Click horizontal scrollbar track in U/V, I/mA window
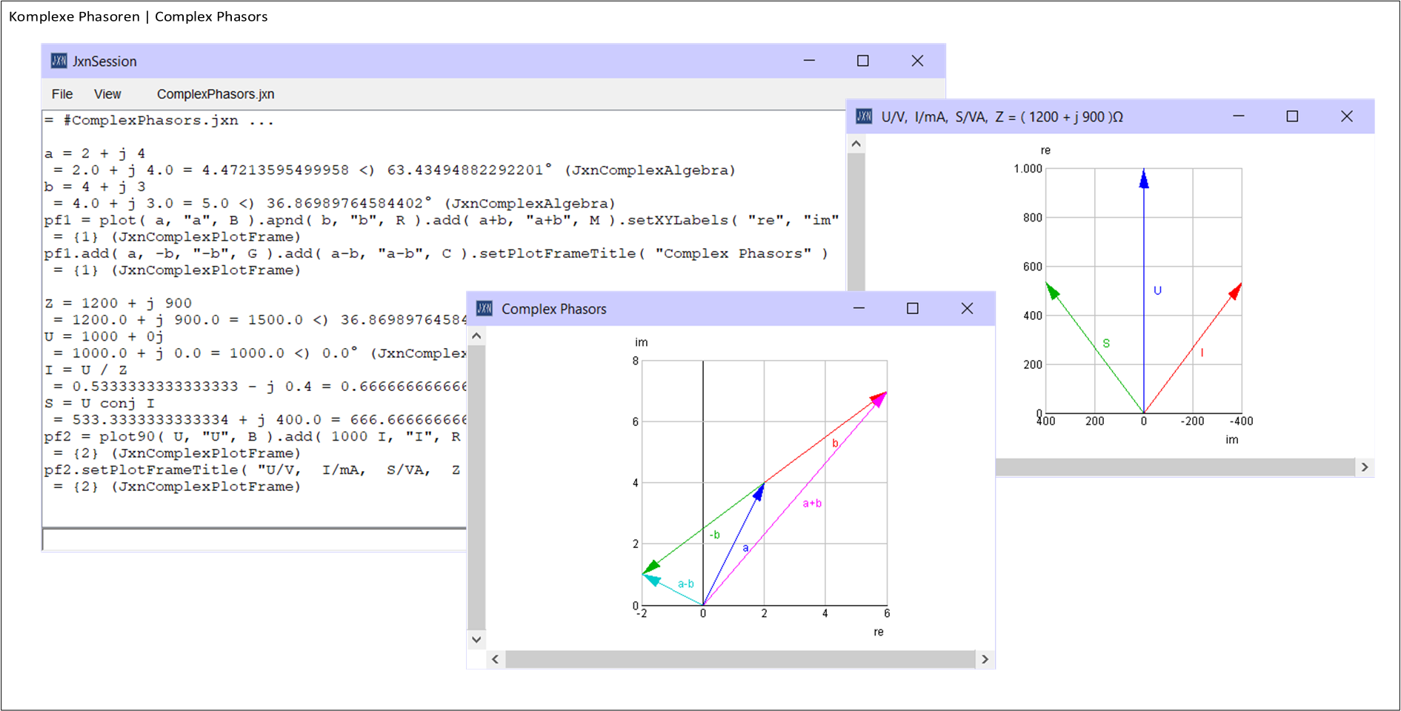The width and height of the screenshot is (1401, 711). point(1176,467)
